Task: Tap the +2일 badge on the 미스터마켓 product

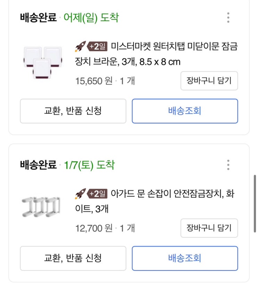Action: pos(98,46)
